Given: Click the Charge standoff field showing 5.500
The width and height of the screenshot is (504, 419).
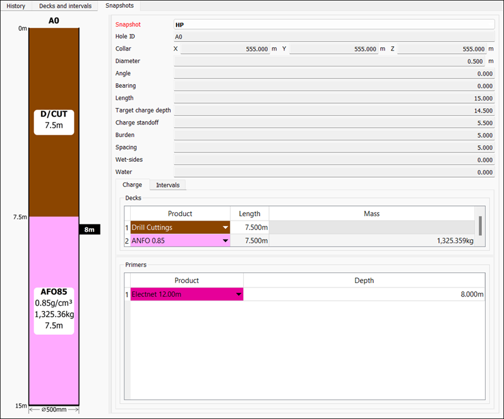Looking at the screenshot, I should click(x=334, y=123).
